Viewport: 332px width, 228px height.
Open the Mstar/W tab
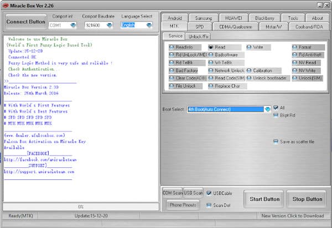point(274,26)
